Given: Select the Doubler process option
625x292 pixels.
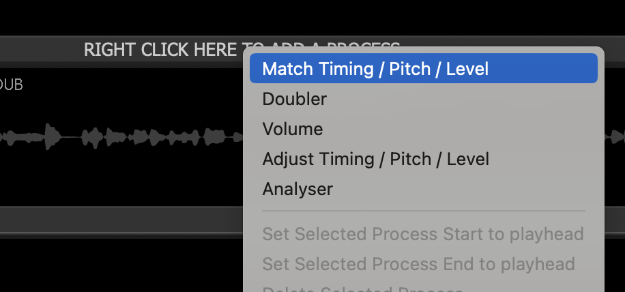Looking at the screenshot, I should click(295, 99).
